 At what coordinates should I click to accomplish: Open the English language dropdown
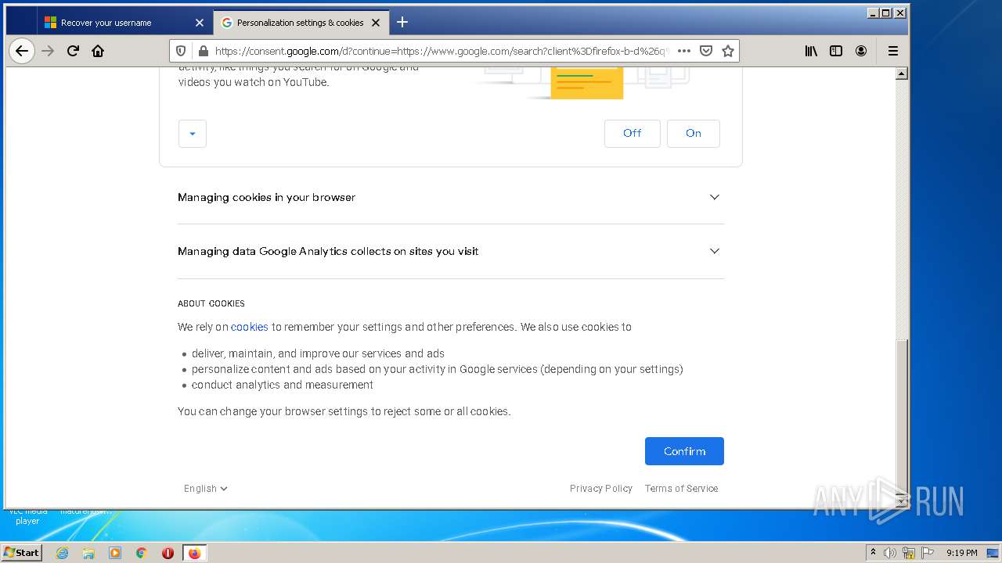[206, 488]
